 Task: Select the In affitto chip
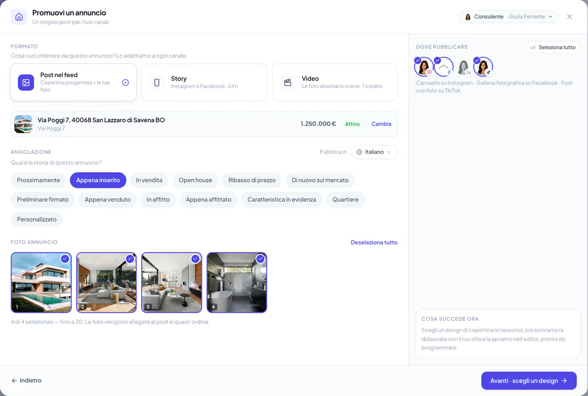[158, 199]
